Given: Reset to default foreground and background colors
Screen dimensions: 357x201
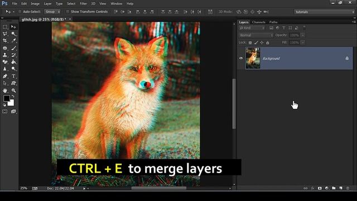Looking at the screenshot, I should (4, 105).
